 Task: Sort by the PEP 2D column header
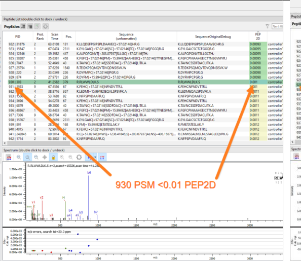[x=258, y=36]
